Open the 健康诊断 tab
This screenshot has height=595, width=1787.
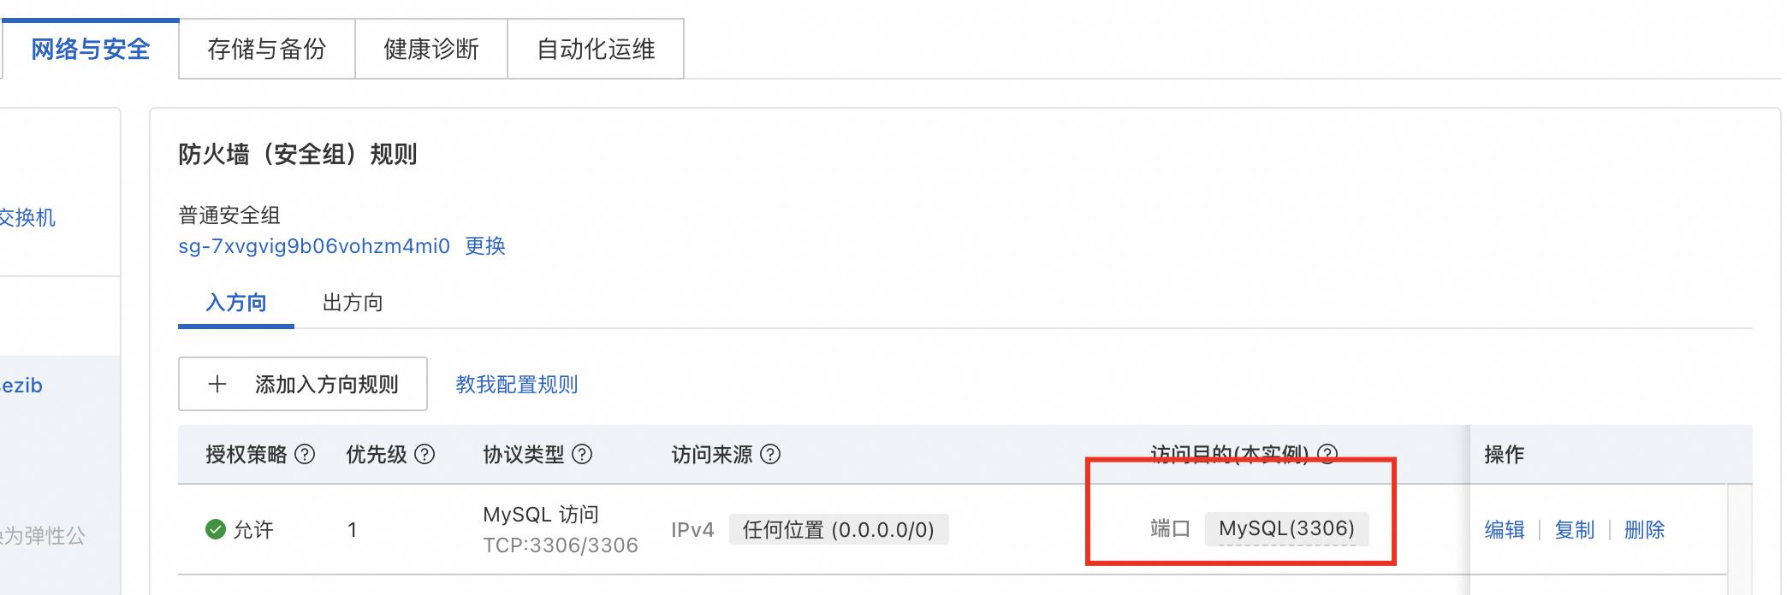coord(431,49)
